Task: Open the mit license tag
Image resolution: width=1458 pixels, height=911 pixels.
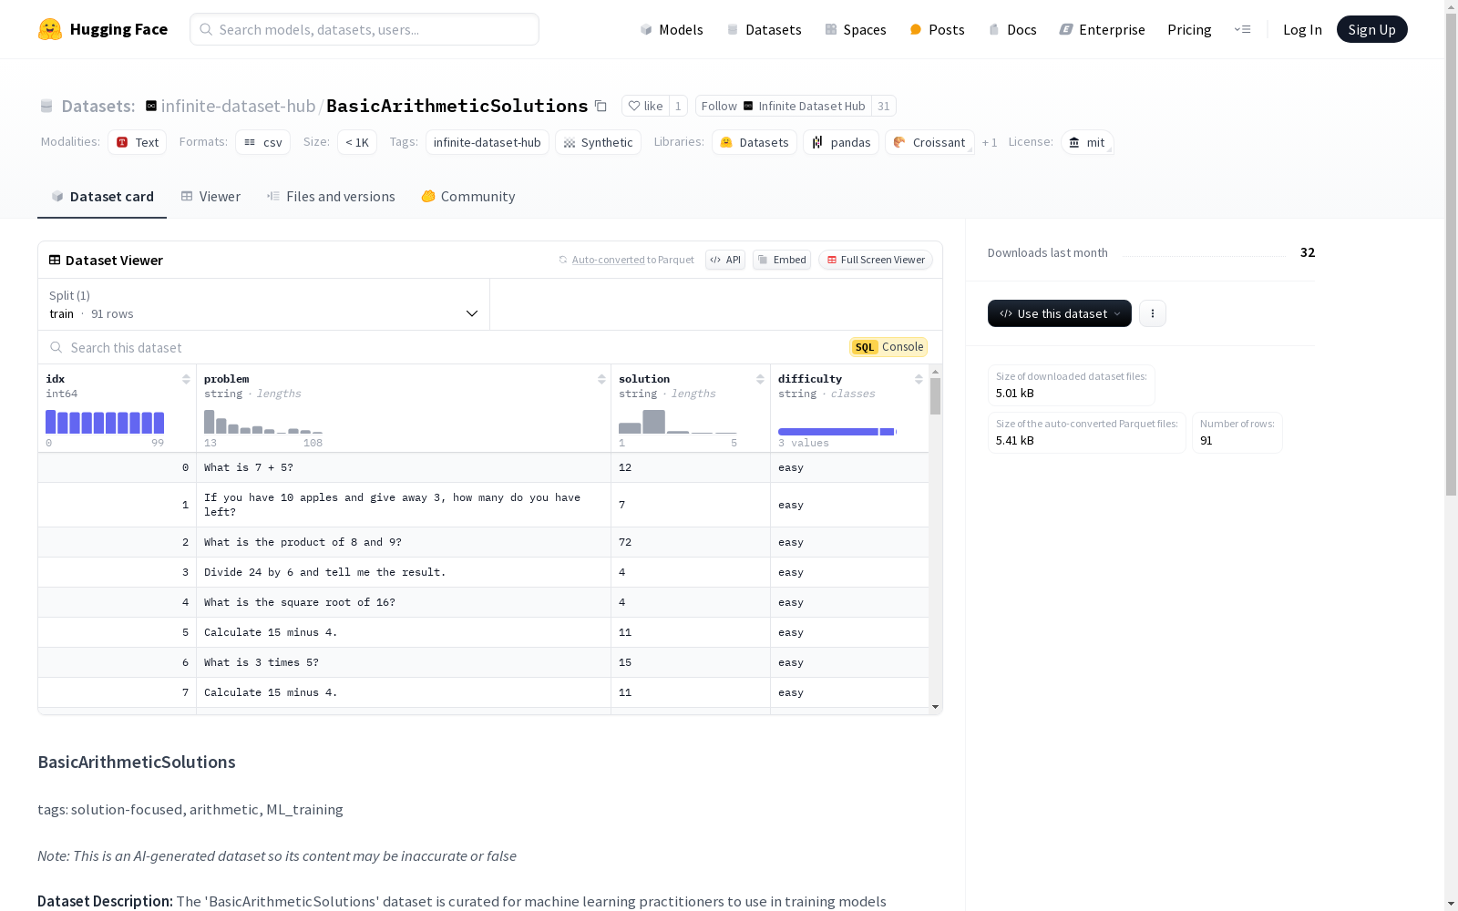Action: [1087, 142]
